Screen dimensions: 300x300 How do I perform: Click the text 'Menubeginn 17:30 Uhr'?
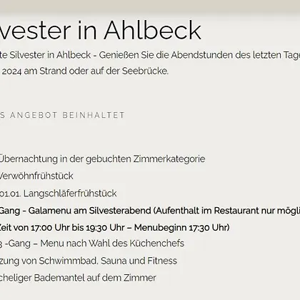tap(181, 228)
